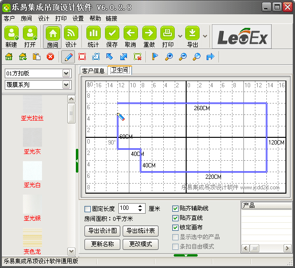Open the dropdown arrow beside 导出
Screen dimensions: 295x268
(205, 36)
